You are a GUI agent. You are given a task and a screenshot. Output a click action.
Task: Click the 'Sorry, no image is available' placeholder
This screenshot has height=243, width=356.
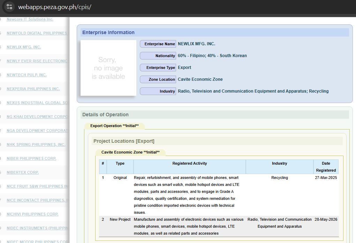(x=108, y=68)
